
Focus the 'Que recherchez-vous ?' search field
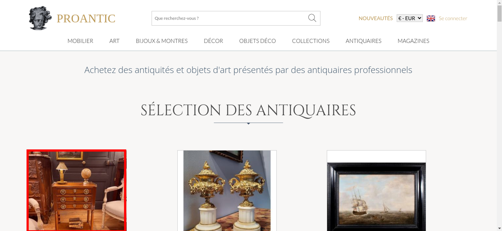coord(230,18)
